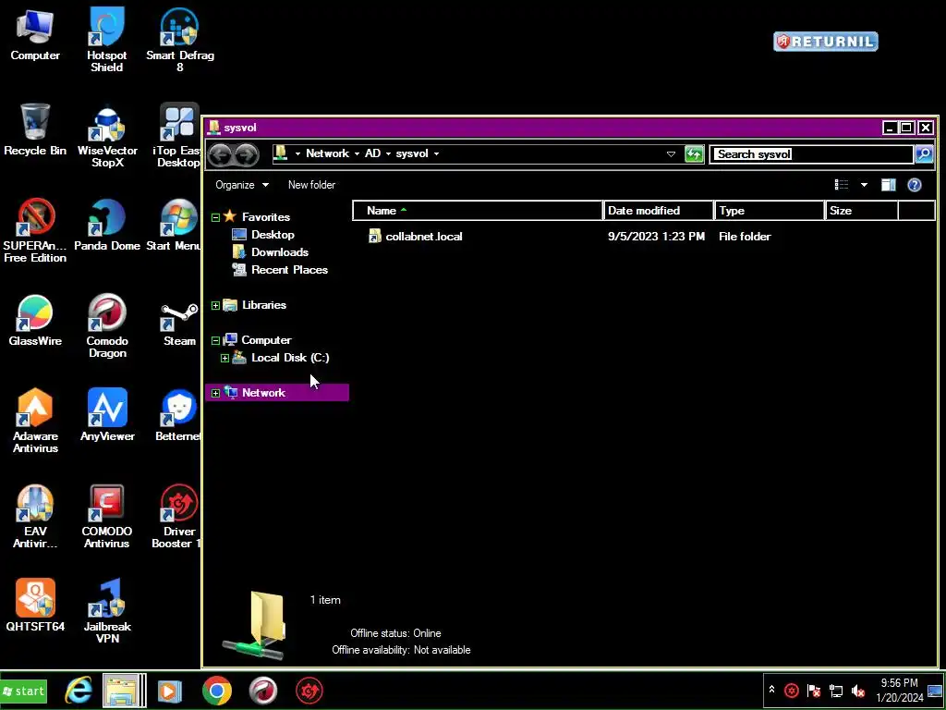This screenshot has width=946, height=710.
Task: Open QHTSFT64 desktop icon
Action: 35,606
